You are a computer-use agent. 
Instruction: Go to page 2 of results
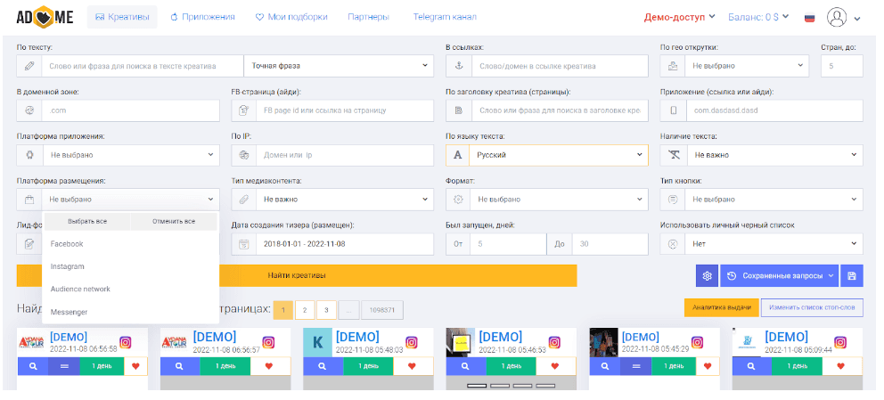pos(305,310)
